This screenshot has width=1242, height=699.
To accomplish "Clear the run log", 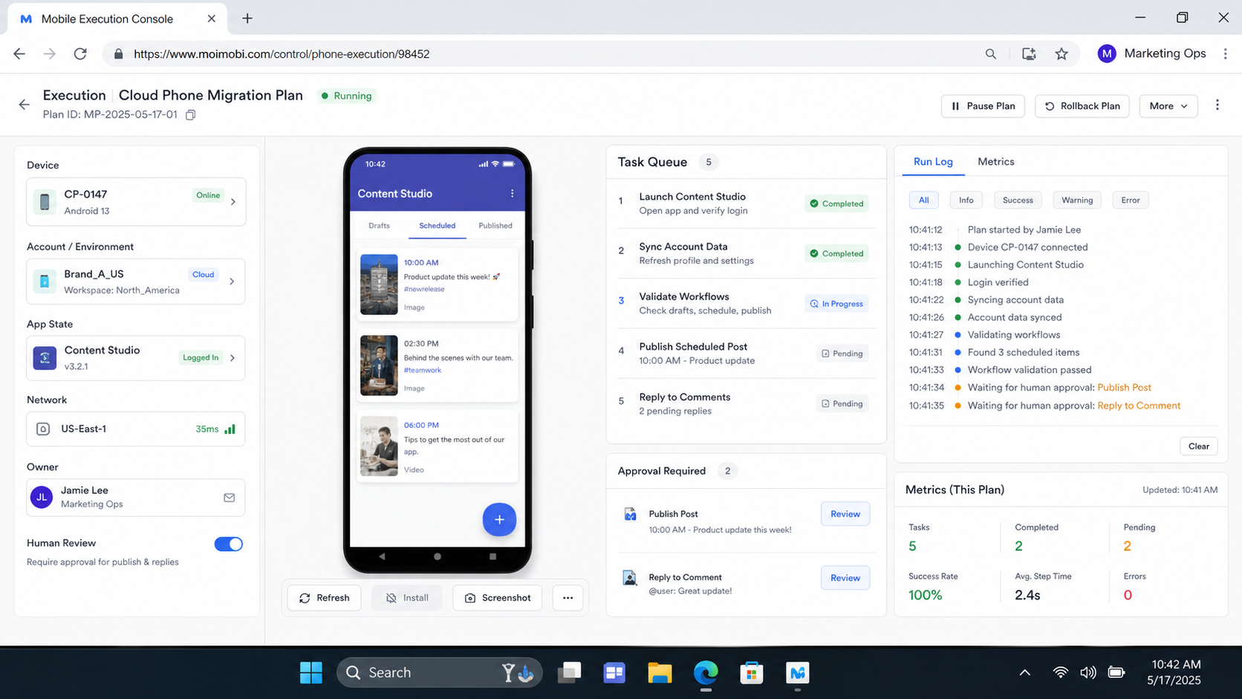I will (x=1199, y=446).
